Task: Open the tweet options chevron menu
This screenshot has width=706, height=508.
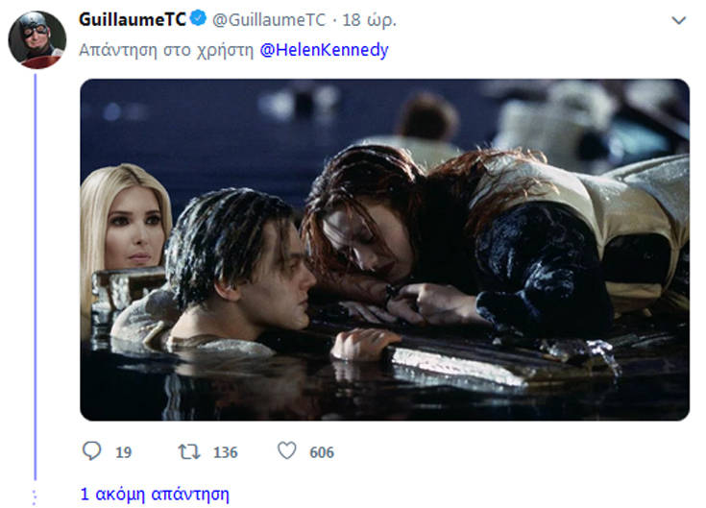Action: click(x=679, y=19)
